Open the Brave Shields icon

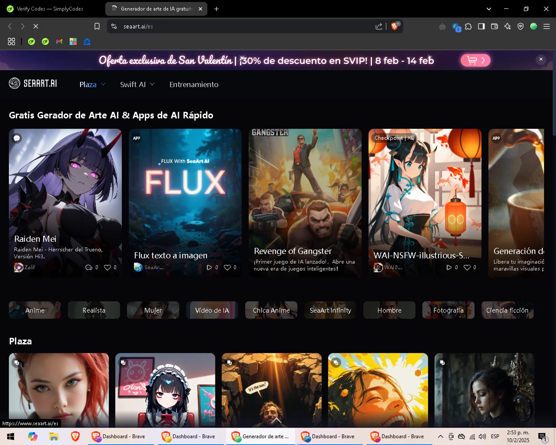click(395, 26)
